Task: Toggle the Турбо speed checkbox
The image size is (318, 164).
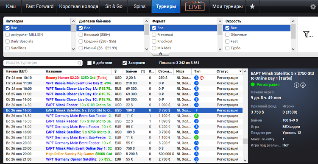Action: pos(227,48)
